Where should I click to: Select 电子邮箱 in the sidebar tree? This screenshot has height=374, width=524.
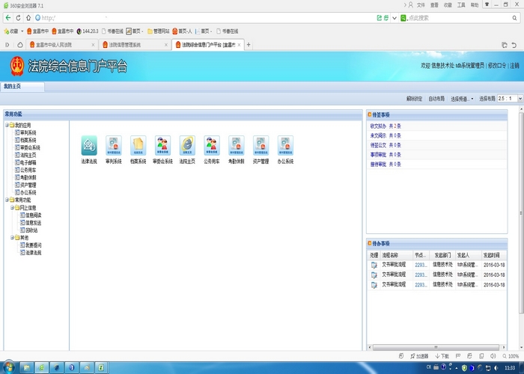28,162
